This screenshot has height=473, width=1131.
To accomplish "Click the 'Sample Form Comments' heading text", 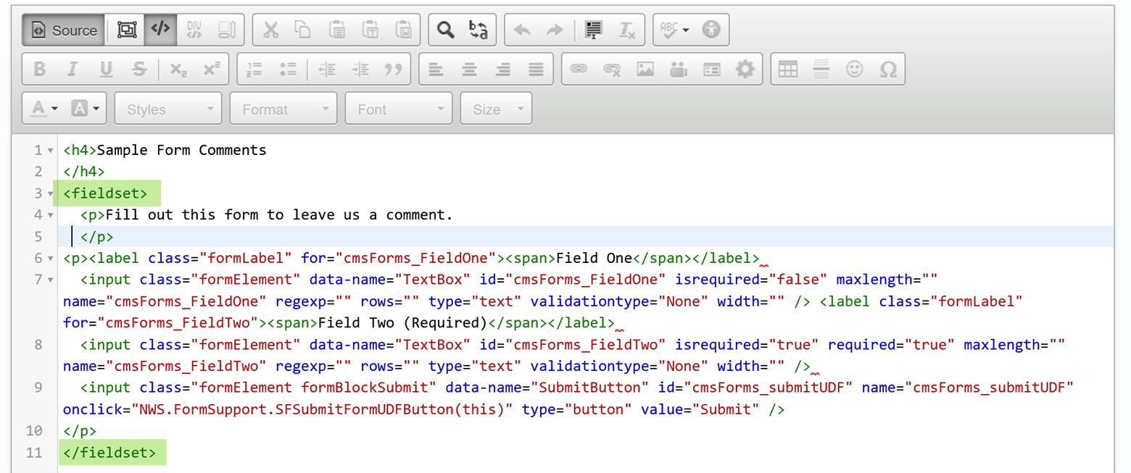I will click(182, 151).
